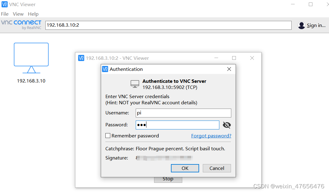Viewport: 329px width, 192px height.
Task: Open the Help menu
Action: (x=33, y=14)
